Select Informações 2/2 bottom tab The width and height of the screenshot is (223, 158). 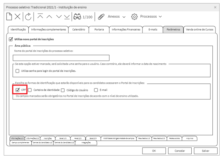click(x=32, y=138)
